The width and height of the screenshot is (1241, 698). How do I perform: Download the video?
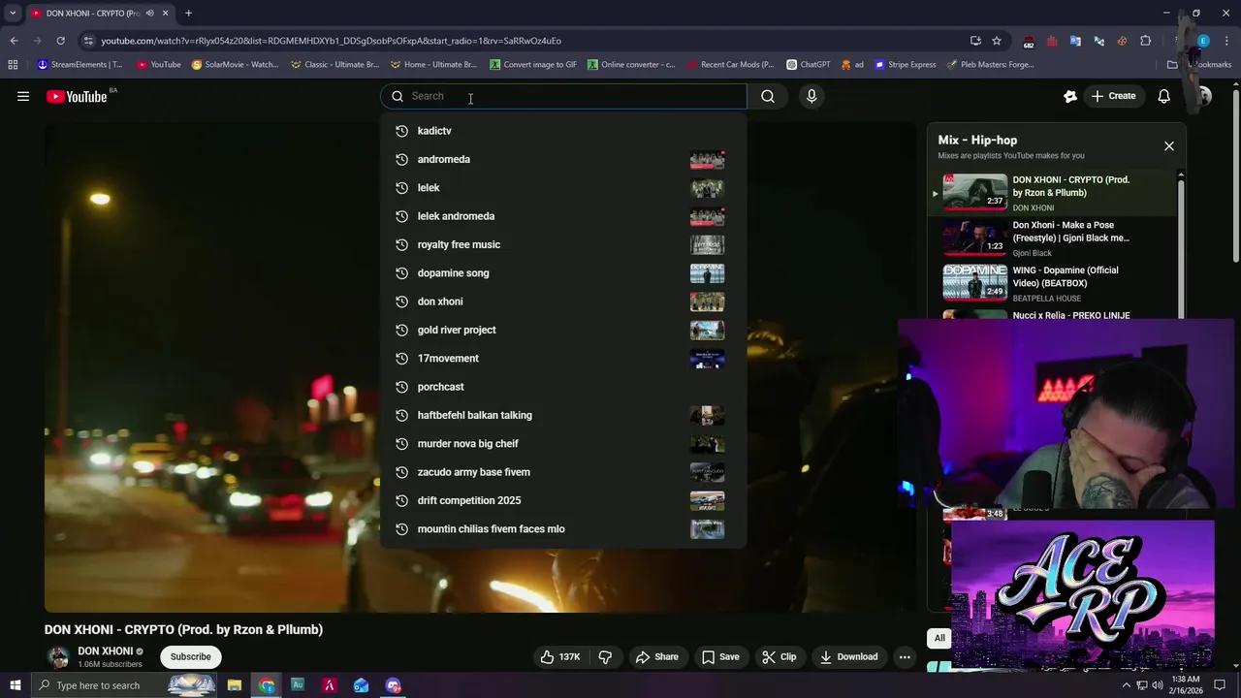point(848,656)
